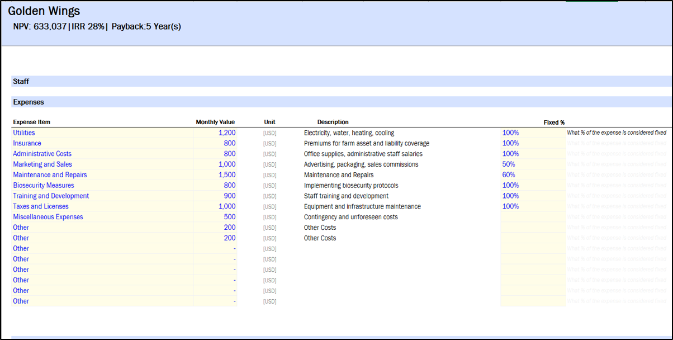Edit the 50% fixed percentage for Marketing
This screenshot has width=673, height=340.
[x=509, y=164]
